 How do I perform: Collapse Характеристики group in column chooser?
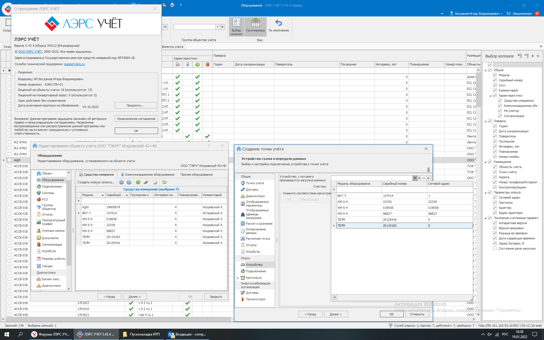coord(491,96)
